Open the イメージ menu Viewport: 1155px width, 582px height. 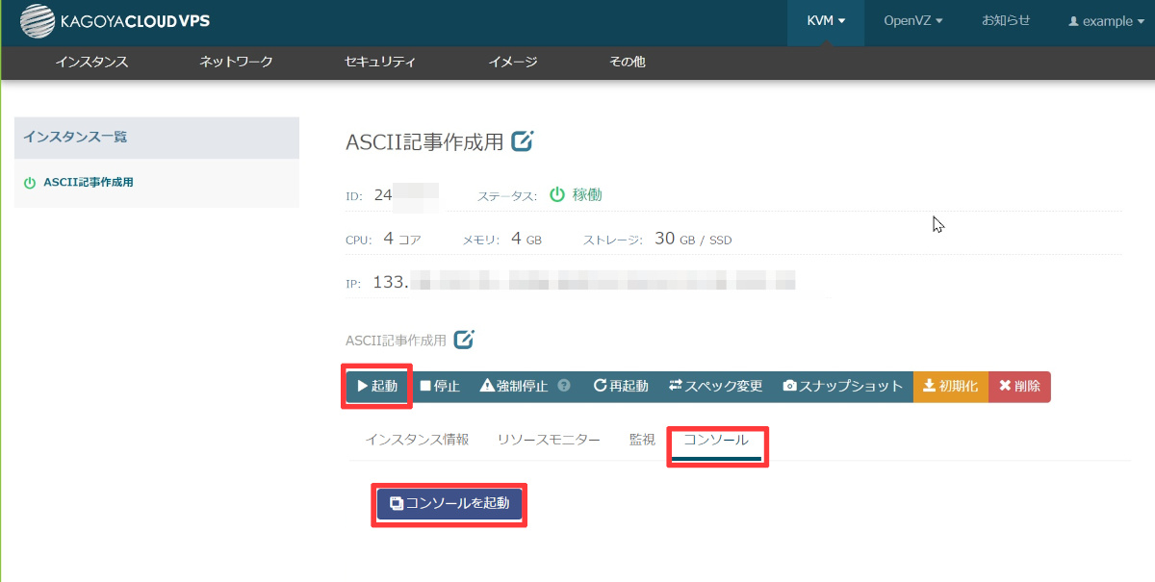tap(512, 62)
